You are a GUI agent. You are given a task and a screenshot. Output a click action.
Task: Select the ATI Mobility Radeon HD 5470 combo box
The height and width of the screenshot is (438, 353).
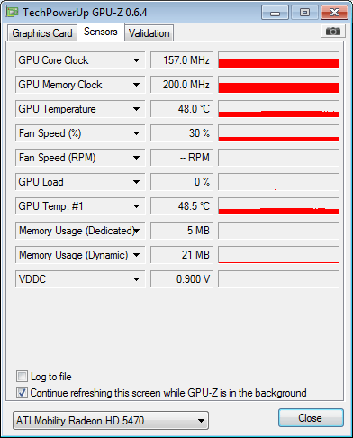coord(111,420)
